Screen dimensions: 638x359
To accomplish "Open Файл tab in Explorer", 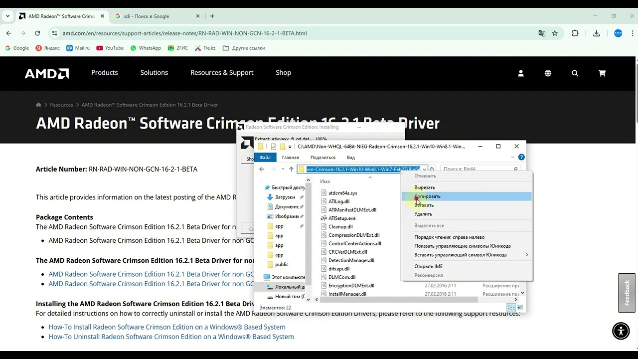I will [x=265, y=158].
